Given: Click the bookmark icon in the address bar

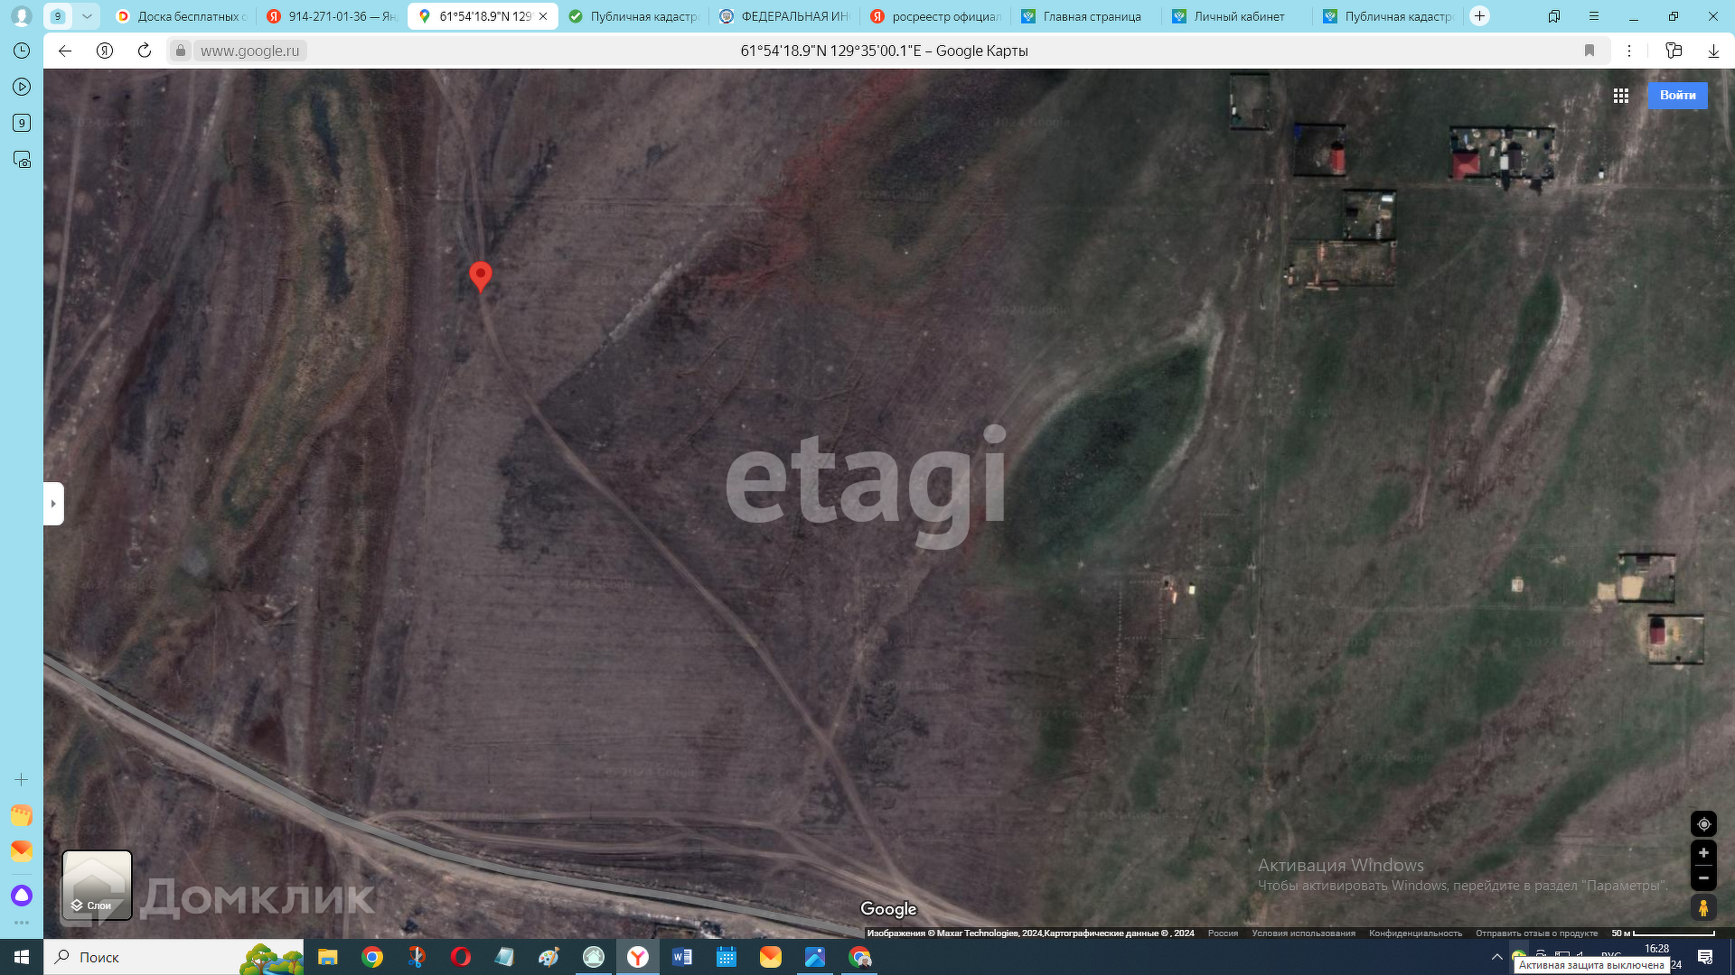Looking at the screenshot, I should (1590, 51).
